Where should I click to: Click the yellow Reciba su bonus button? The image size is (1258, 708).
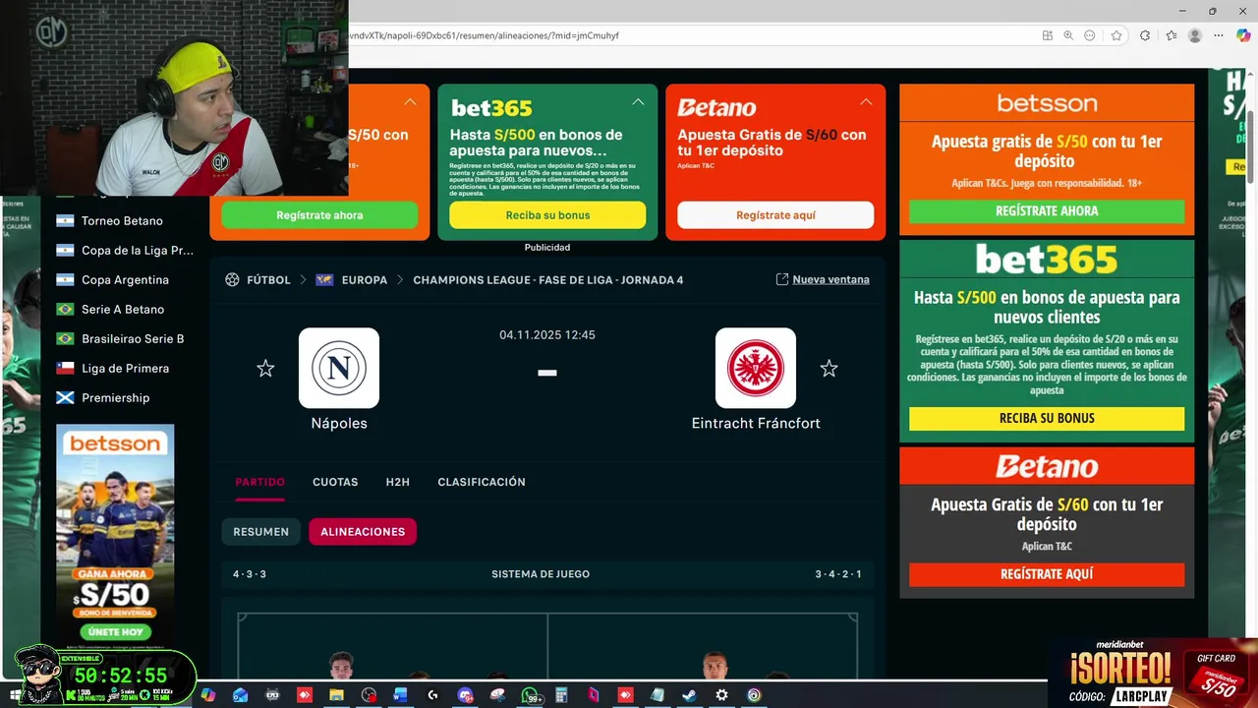547,215
